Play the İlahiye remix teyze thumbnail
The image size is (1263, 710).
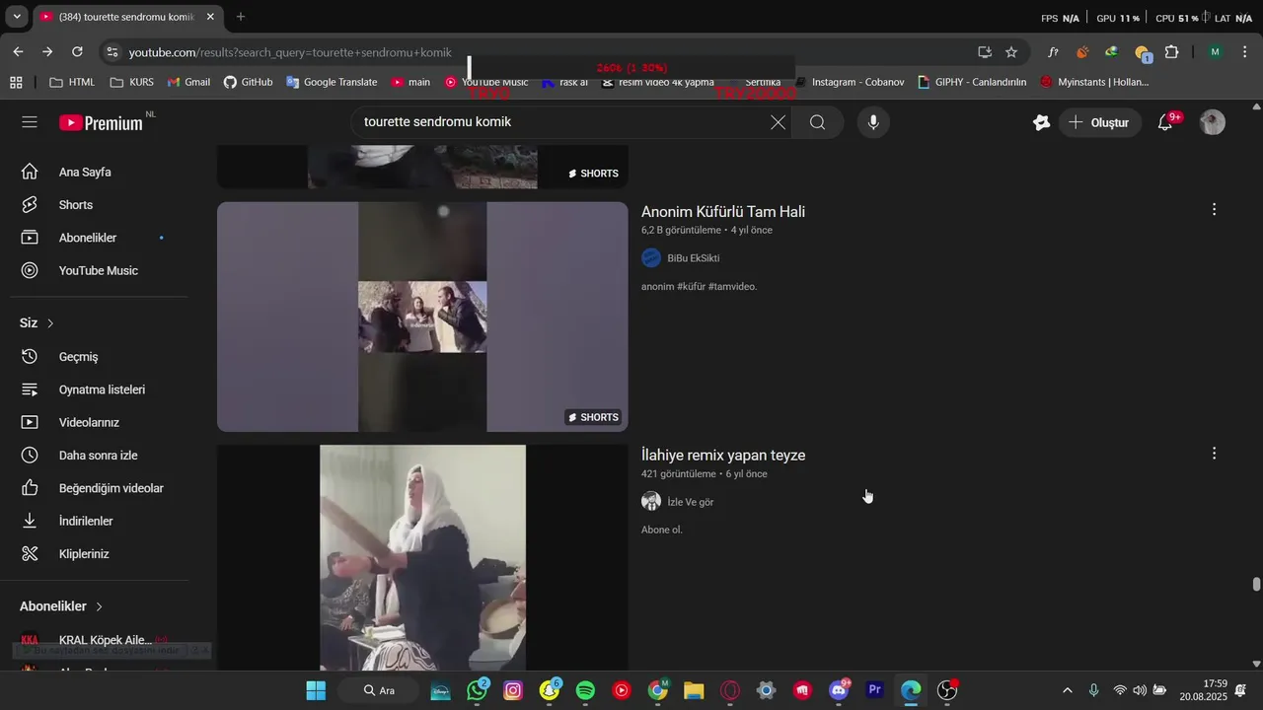422,558
